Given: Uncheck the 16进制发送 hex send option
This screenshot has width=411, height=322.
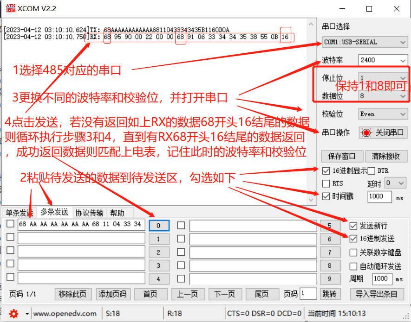Looking at the screenshot, I should [x=354, y=239].
